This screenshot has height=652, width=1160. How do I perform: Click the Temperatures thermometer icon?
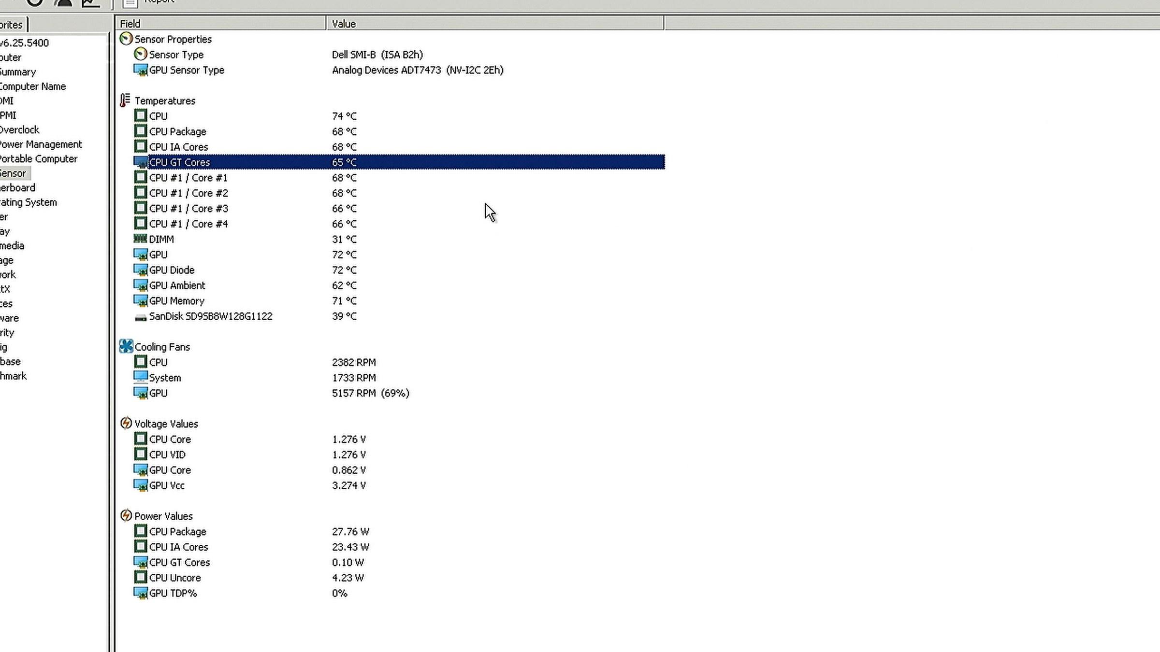click(x=125, y=100)
